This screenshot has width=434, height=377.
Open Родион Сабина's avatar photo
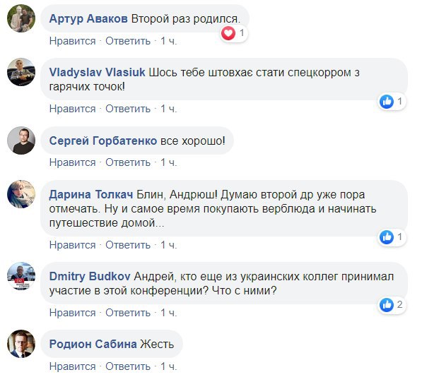21,344
